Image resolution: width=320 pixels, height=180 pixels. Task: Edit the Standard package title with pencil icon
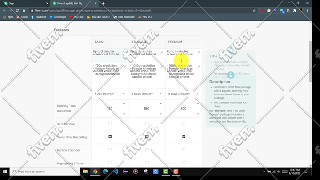coord(162,52)
